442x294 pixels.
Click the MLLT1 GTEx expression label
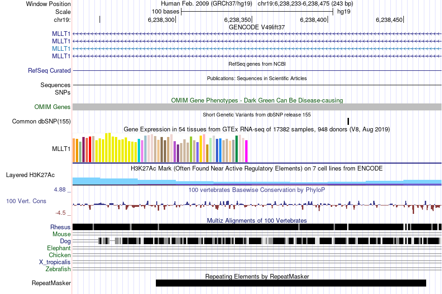[61, 149]
